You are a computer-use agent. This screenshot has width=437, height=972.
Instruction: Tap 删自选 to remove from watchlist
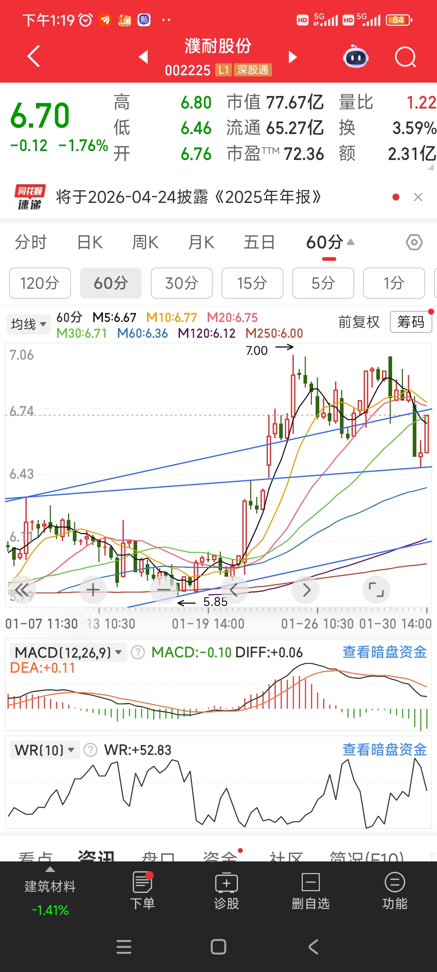tap(311, 891)
